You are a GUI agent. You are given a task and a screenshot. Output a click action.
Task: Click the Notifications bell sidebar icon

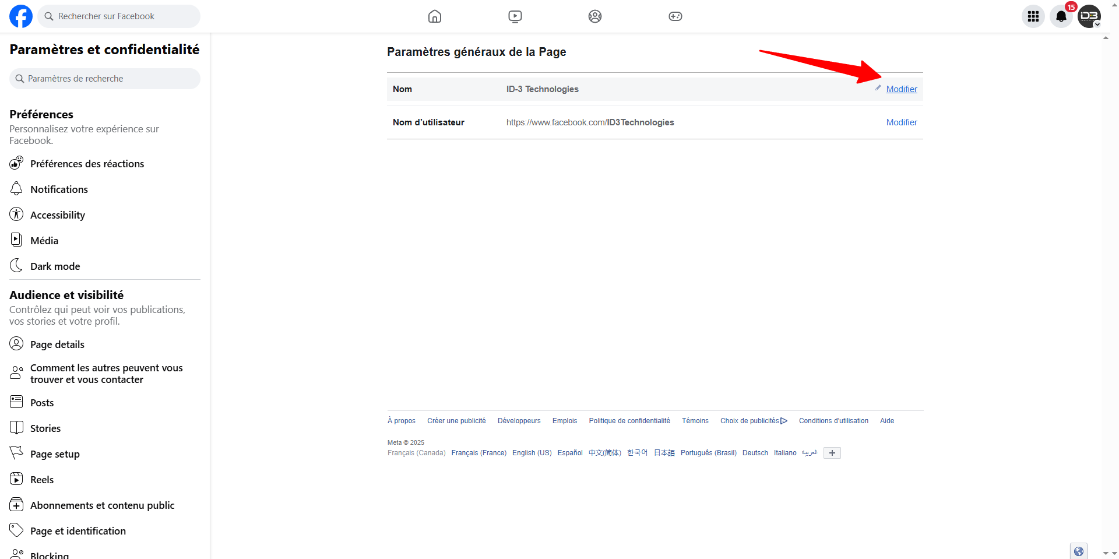point(16,189)
